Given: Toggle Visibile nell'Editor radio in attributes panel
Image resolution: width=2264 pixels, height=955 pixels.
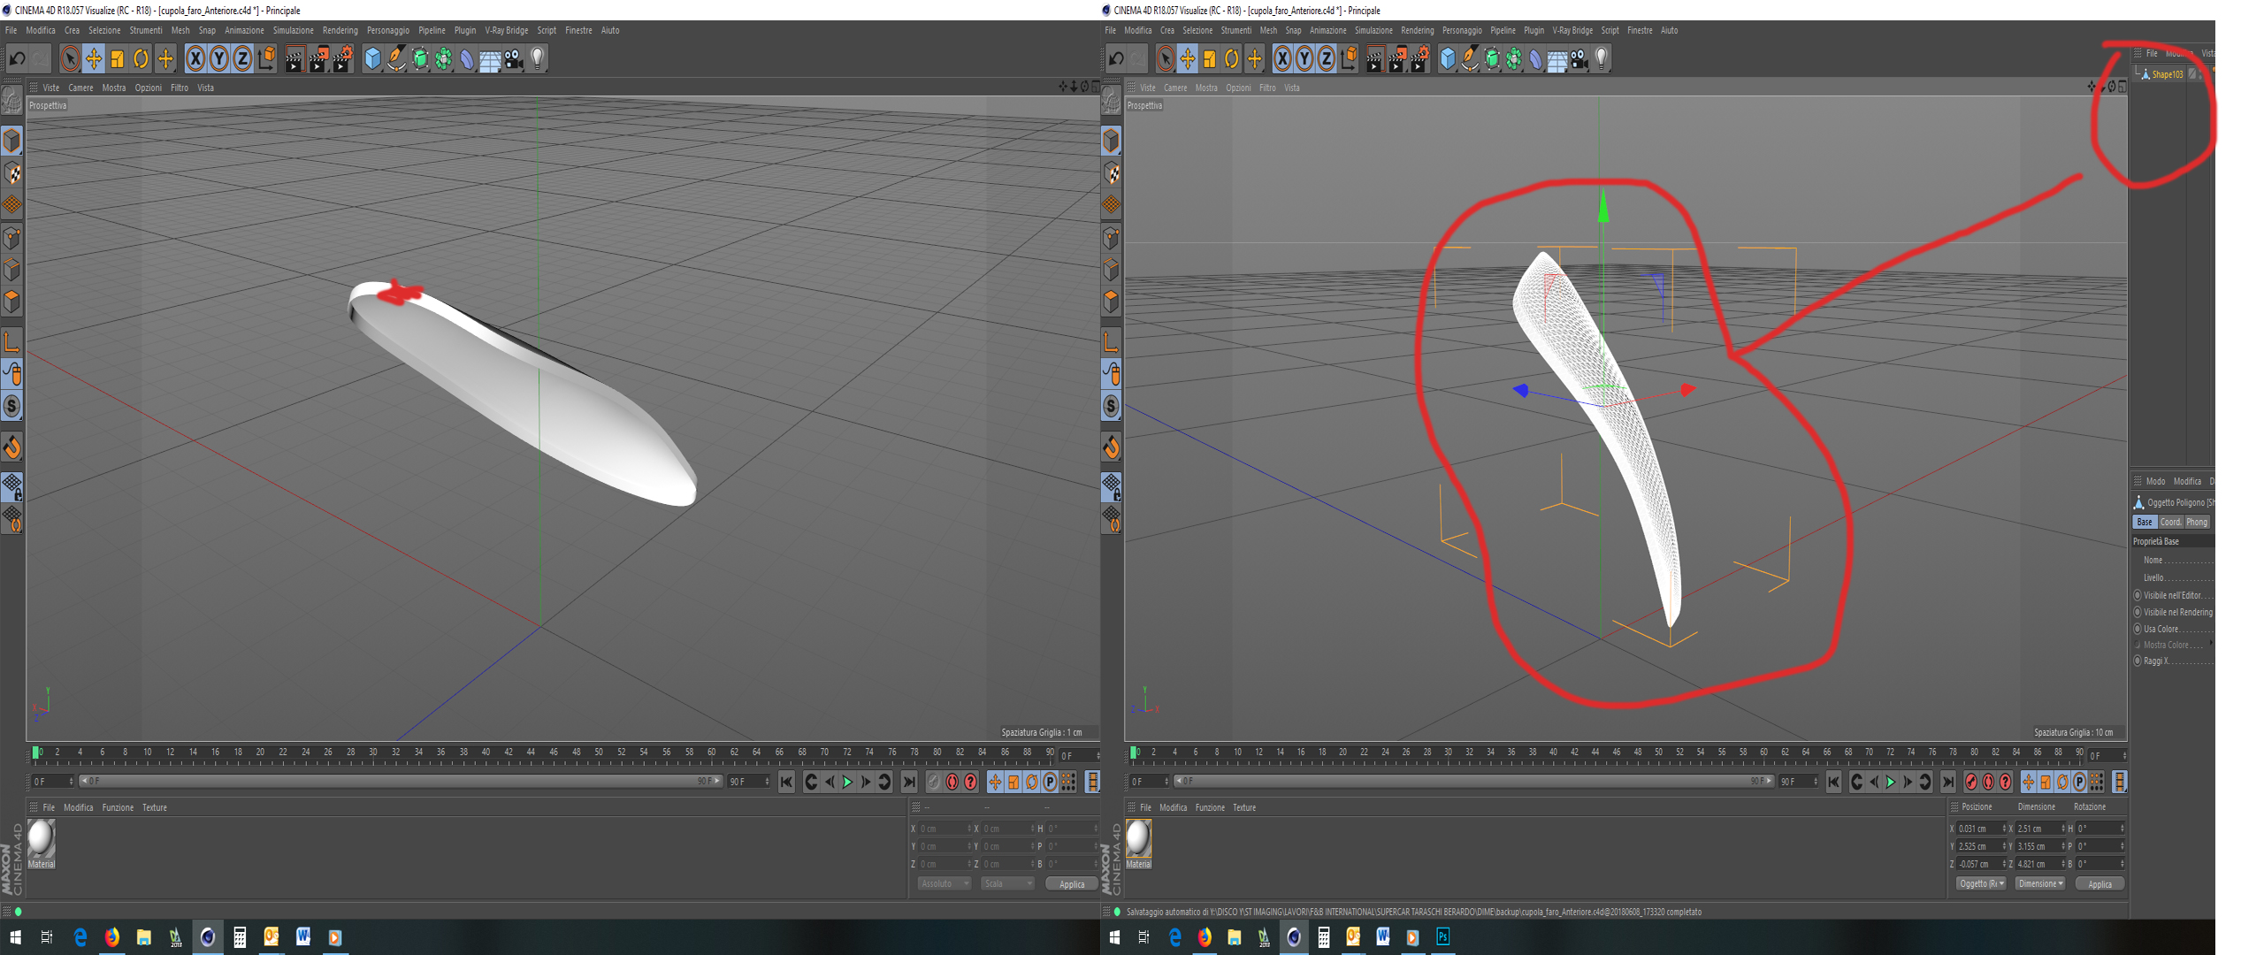Looking at the screenshot, I should (x=2138, y=595).
